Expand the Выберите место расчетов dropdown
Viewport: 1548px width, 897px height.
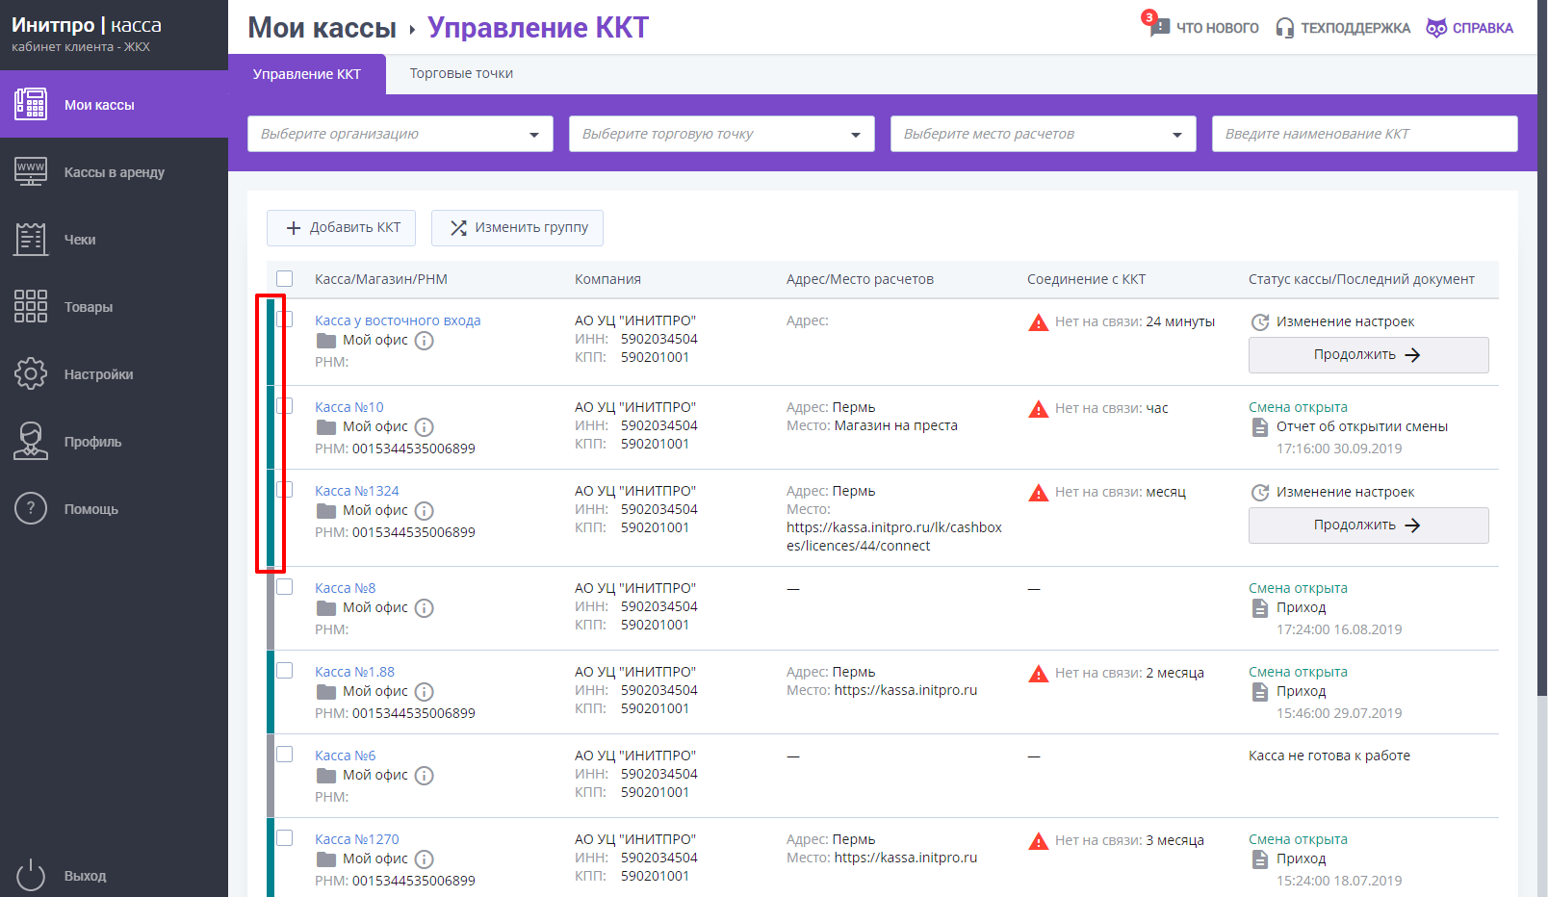(x=1044, y=134)
